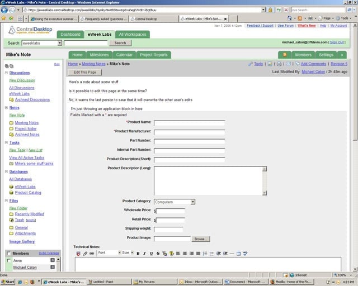Open the Font dropdown in editor

(119, 252)
